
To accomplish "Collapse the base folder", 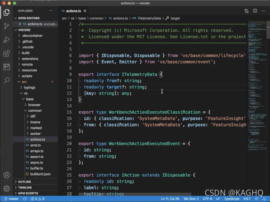I will tap(35, 99).
